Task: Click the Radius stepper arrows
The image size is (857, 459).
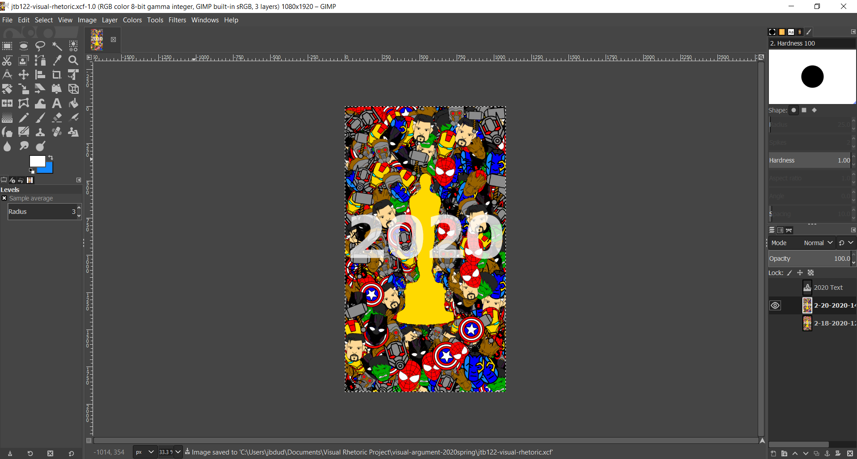Action: [x=79, y=212]
